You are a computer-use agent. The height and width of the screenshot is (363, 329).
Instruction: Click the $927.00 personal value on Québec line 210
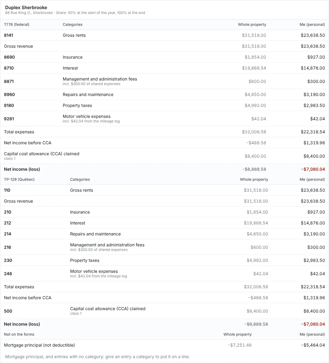316,212
